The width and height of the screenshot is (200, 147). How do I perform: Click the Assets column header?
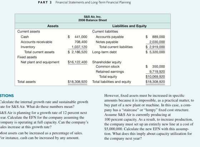click(53, 26)
